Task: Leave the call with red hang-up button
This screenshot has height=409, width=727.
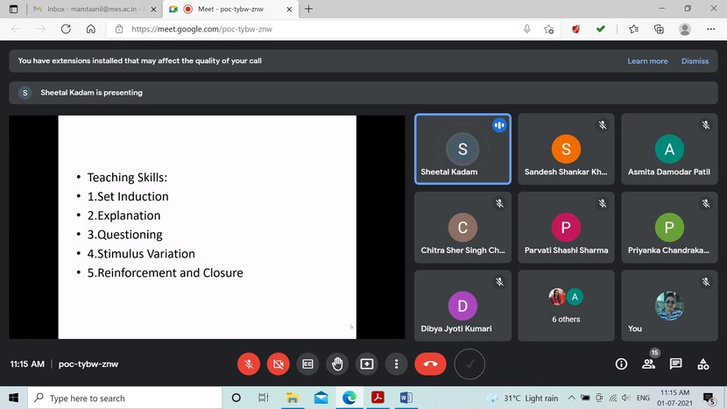Action: [x=430, y=363]
